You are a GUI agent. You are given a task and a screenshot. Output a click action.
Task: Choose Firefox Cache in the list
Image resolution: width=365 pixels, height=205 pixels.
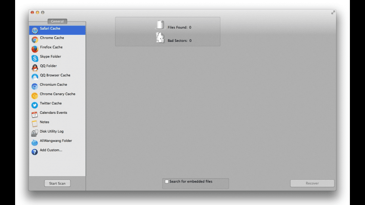pos(51,47)
